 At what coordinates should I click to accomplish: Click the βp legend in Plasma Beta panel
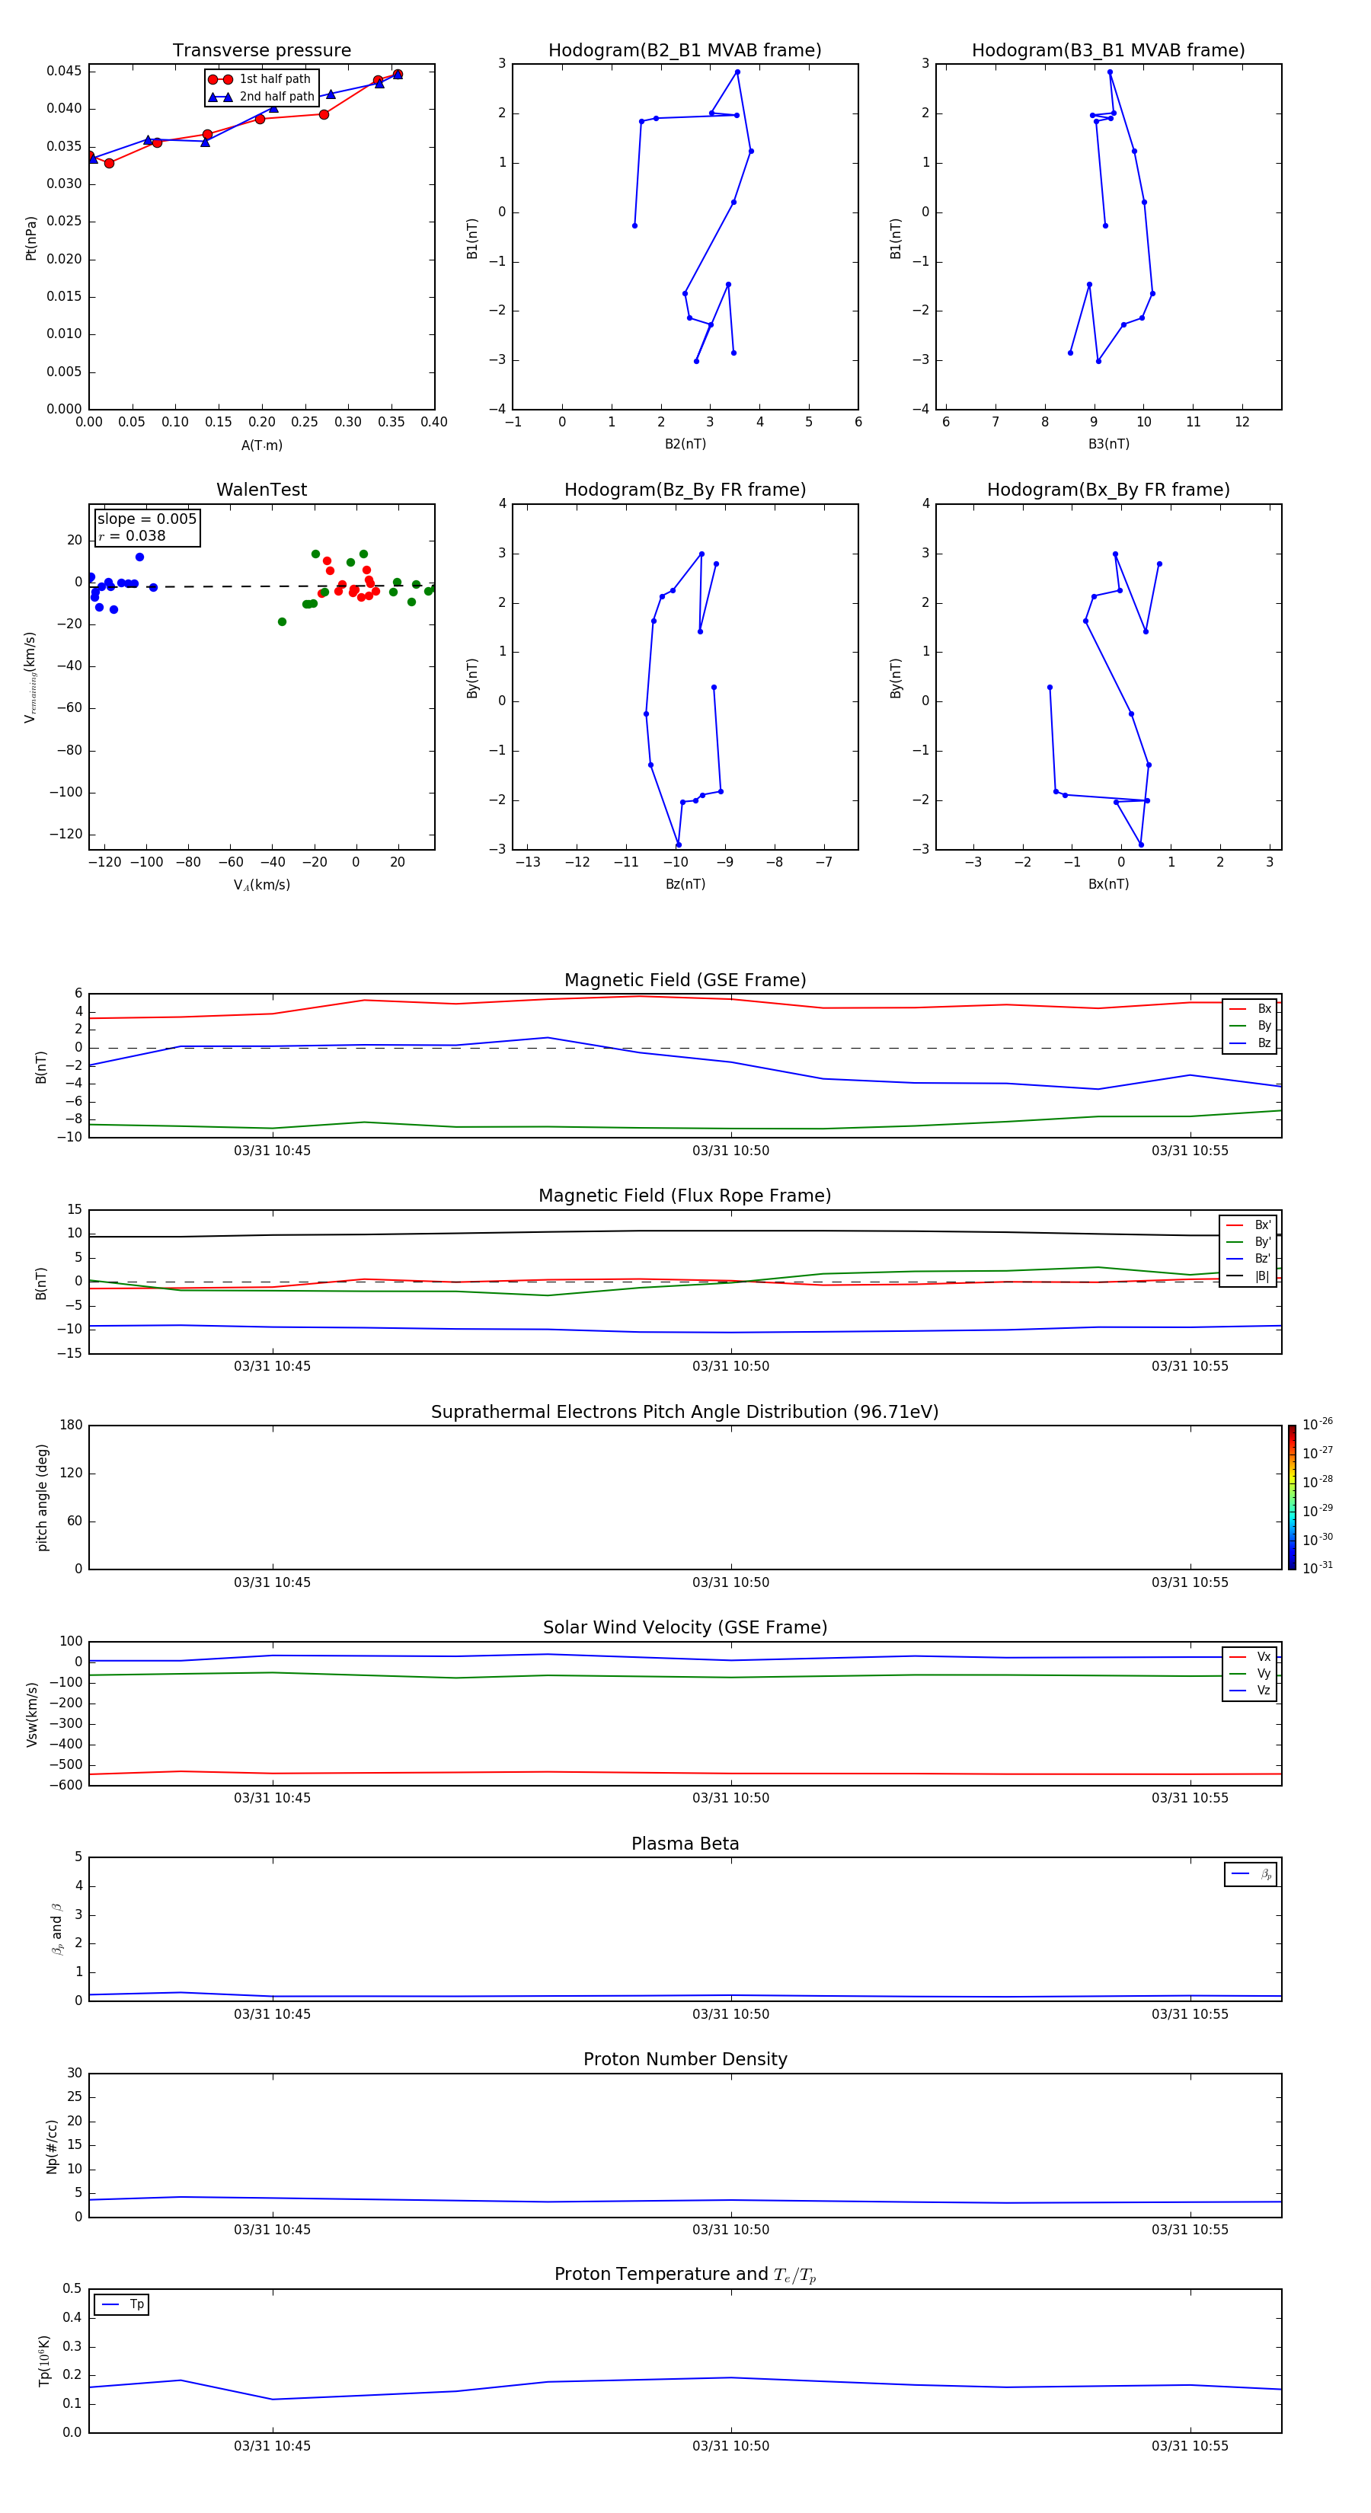pyautogui.click(x=1251, y=1874)
